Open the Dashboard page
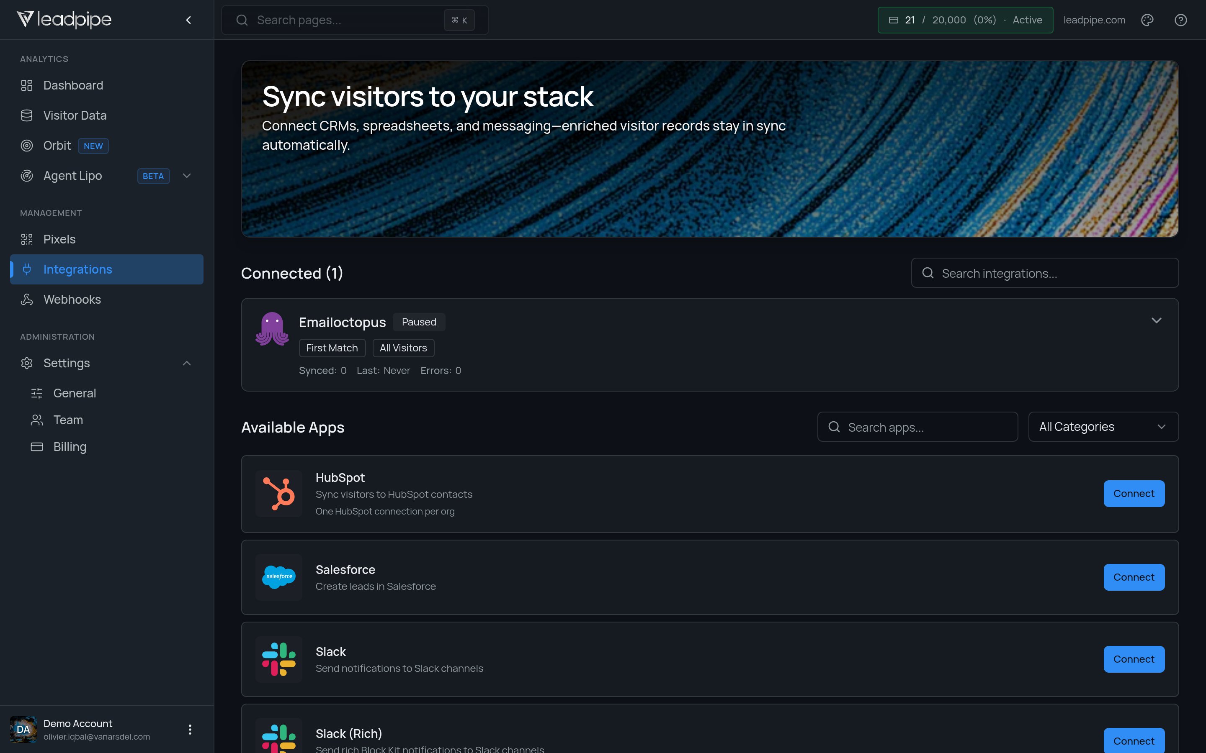Image resolution: width=1206 pixels, height=753 pixels. click(107, 85)
